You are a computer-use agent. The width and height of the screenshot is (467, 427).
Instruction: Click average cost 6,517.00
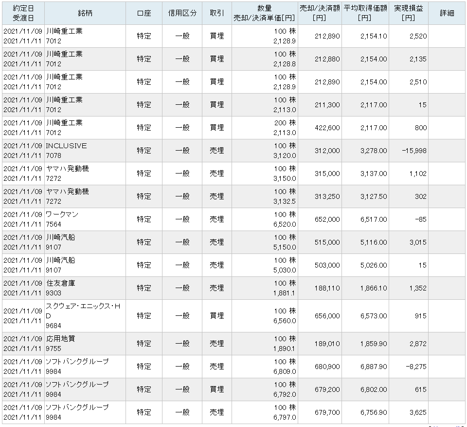pyautogui.click(x=374, y=219)
